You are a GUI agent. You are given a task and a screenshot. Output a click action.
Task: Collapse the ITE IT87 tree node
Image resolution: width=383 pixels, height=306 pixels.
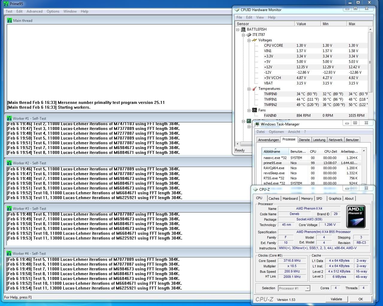pyautogui.click(x=243, y=35)
